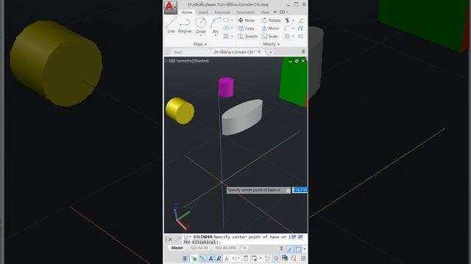
Task: Choose the Ttr command option
Action: pos(186,242)
